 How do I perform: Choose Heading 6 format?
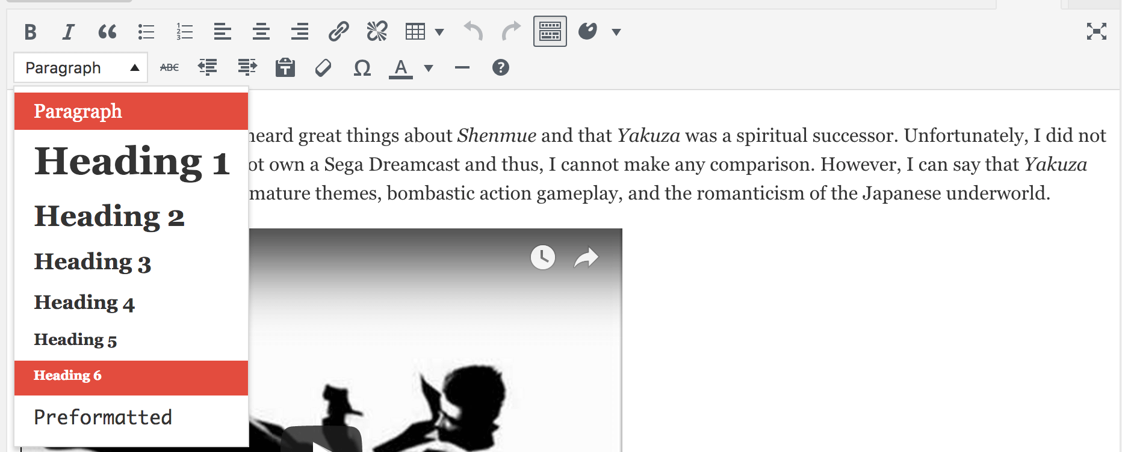point(131,377)
